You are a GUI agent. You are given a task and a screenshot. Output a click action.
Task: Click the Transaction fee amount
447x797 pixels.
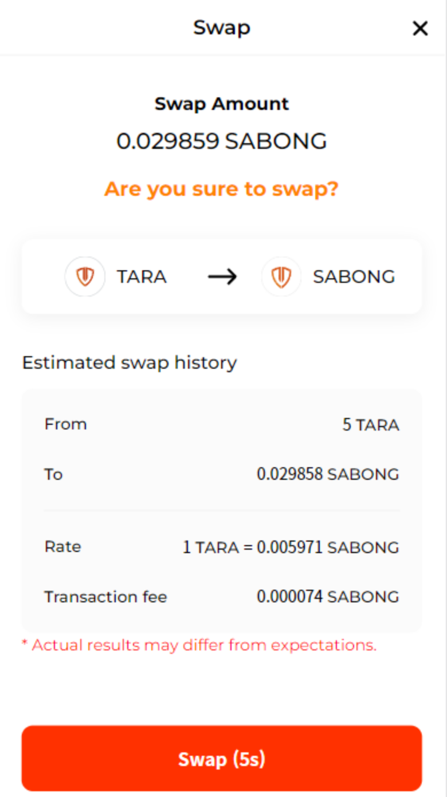click(328, 597)
